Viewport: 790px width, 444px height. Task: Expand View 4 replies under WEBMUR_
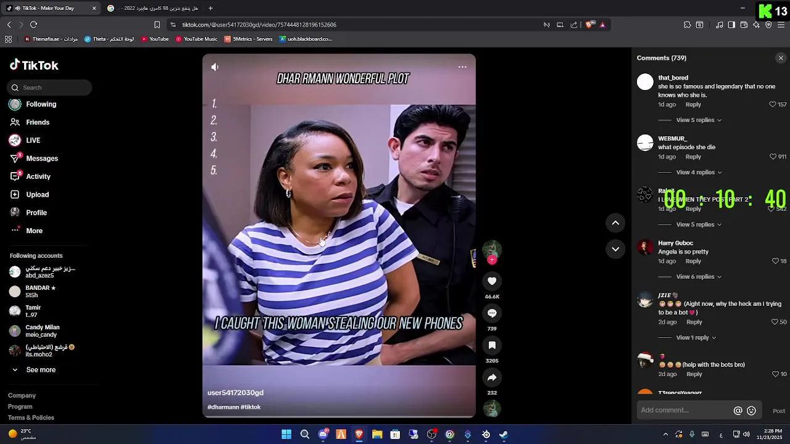699,173
